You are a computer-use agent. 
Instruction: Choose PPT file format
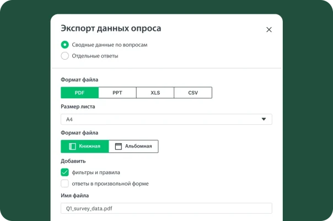coord(117,93)
